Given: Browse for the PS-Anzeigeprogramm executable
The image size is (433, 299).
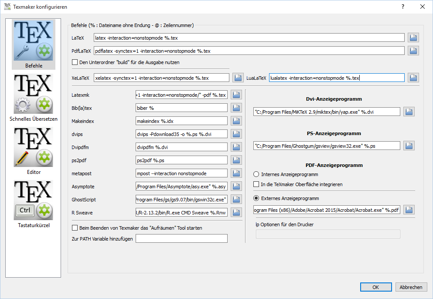Looking at the screenshot, I should [x=409, y=146].
